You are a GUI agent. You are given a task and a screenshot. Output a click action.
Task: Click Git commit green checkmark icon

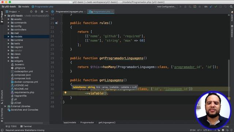coord(216,7)
